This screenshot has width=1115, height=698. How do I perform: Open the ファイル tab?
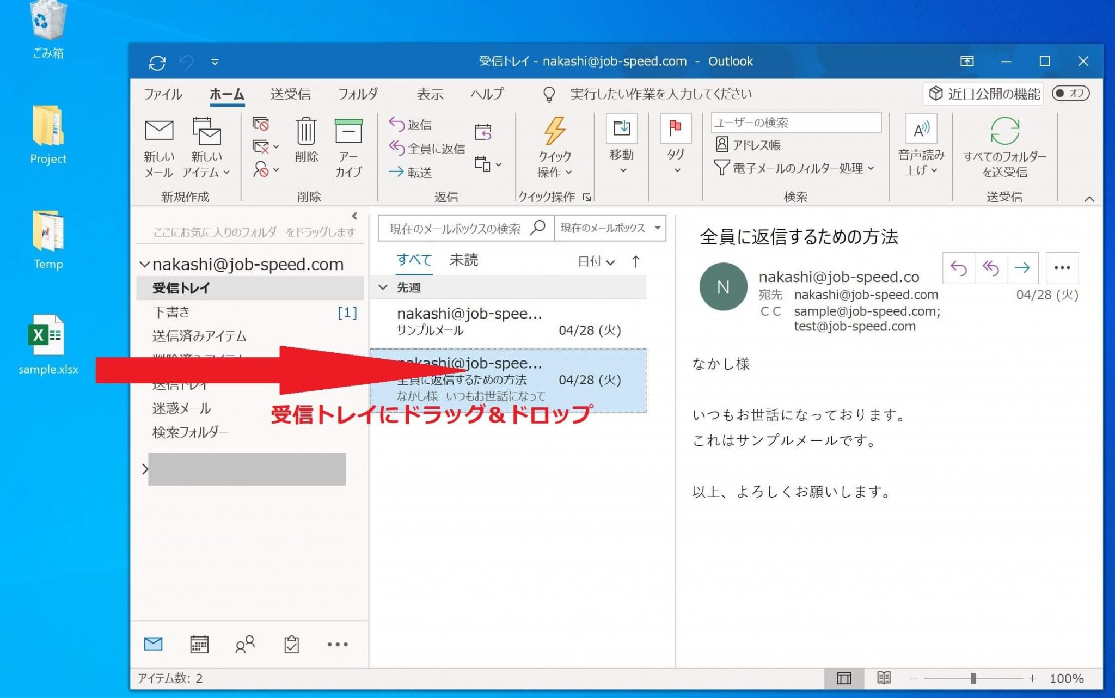tap(163, 94)
